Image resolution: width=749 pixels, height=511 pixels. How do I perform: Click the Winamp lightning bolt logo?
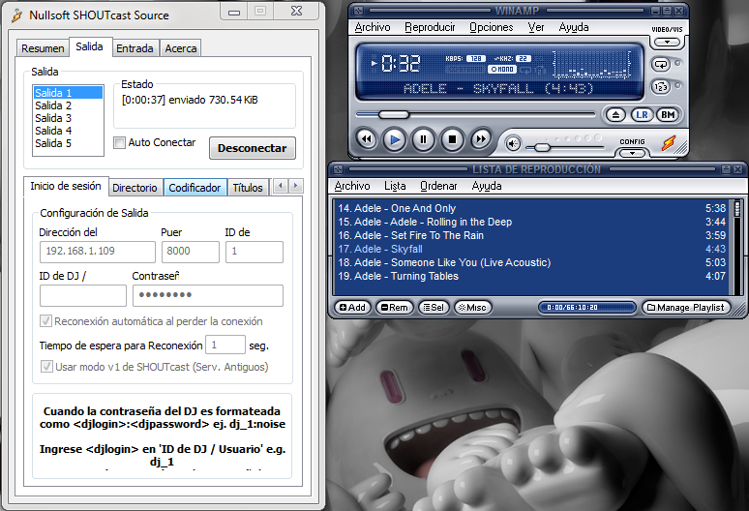[x=669, y=142]
